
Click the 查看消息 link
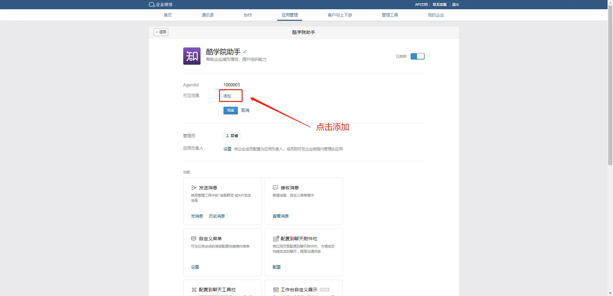click(281, 216)
